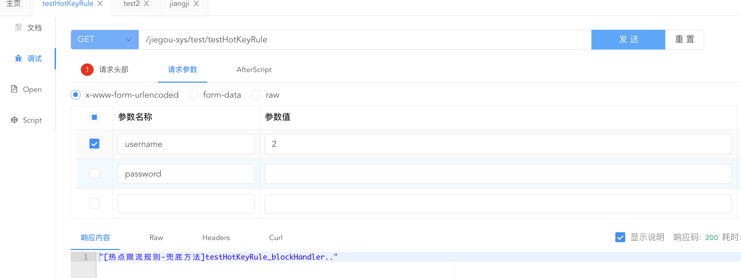Close the jiangji tab
This screenshot has width=741, height=278.
click(196, 3)
